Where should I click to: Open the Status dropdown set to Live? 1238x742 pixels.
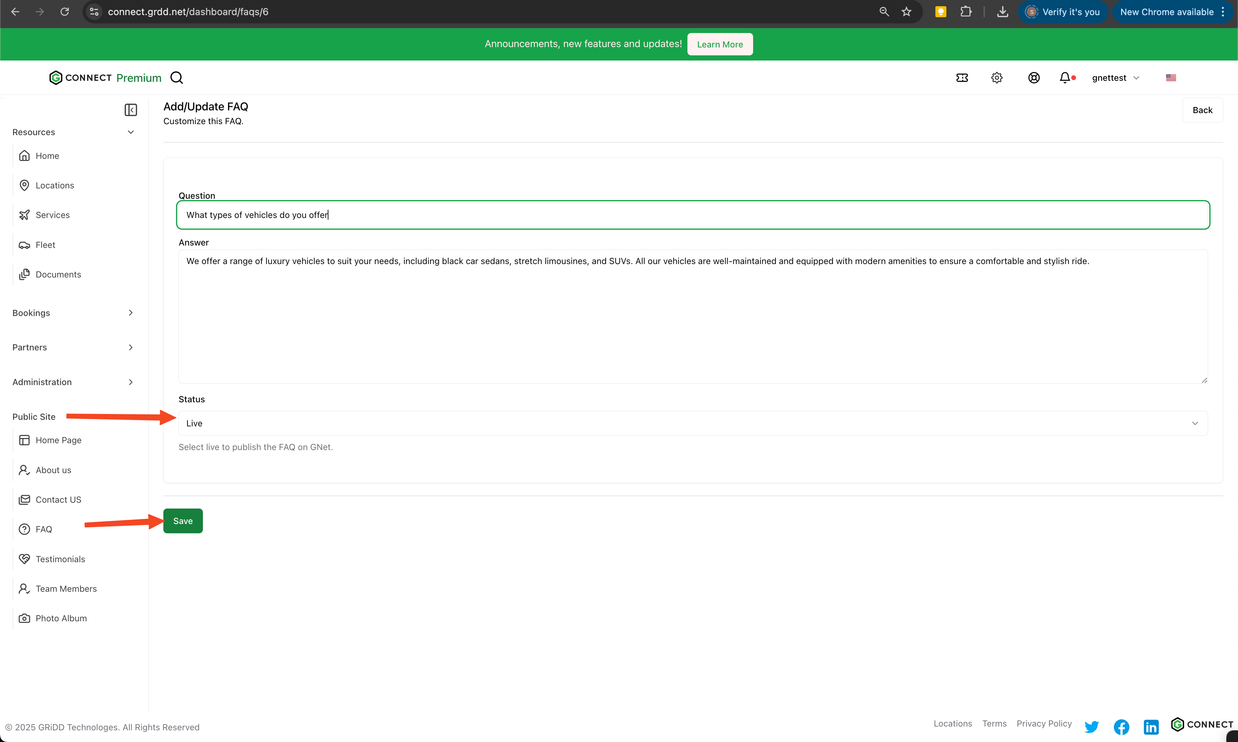pyautogui.click(x=693, y=423)
